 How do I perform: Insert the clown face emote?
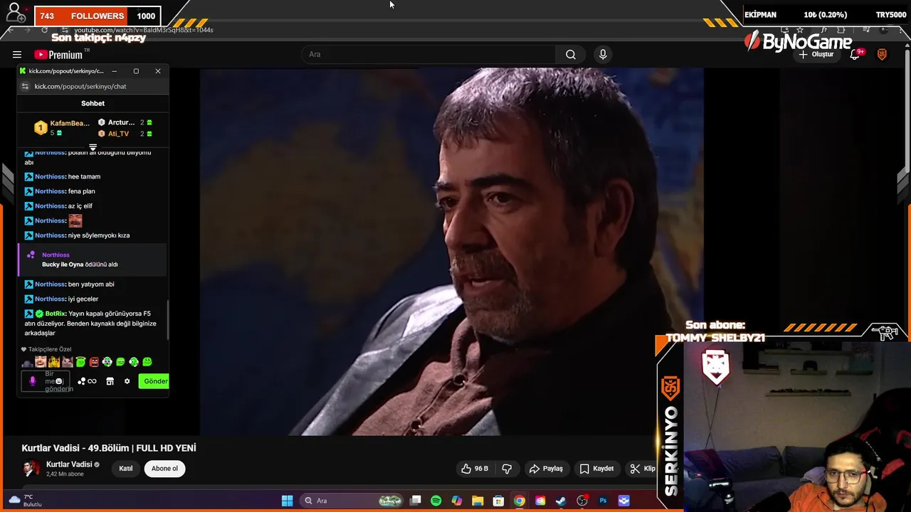107,362
